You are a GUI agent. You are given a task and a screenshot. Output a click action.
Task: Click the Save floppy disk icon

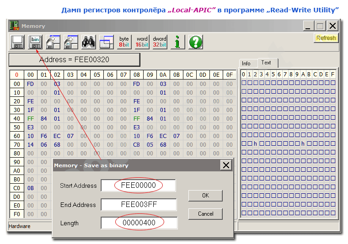pyautogui.click(x=17, y=42)
